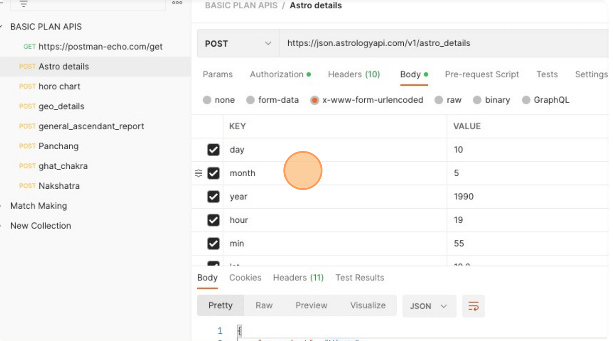
Task: Expand the New Collection folder
Action: pos(40,226)
